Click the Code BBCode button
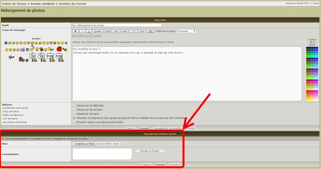Viewport: 321px width, 169px height. 107,31
